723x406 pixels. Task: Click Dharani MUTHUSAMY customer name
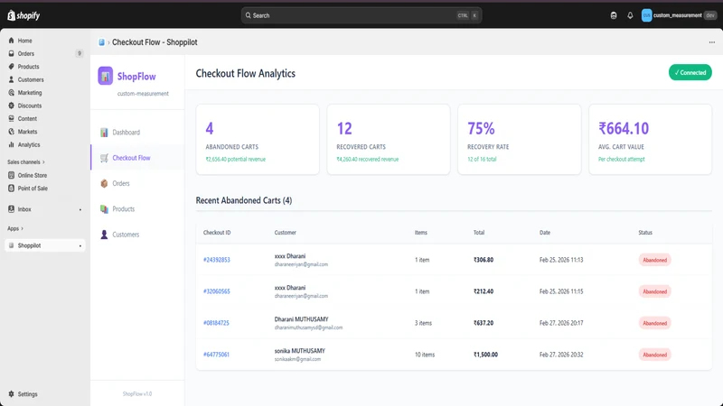point(301,319)
